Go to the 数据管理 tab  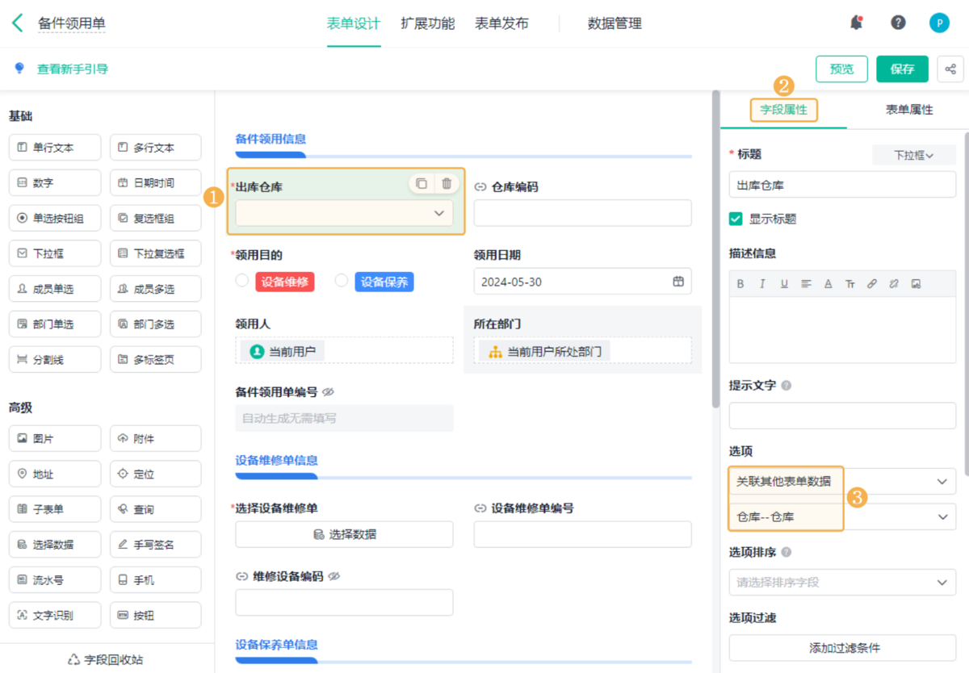[x=615, y=23]
